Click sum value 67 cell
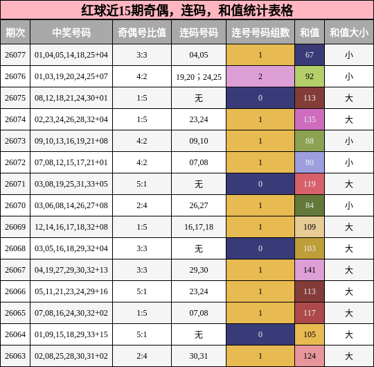Image resolution: width=374 pixels, height=367 pixels. coord(310,55)
